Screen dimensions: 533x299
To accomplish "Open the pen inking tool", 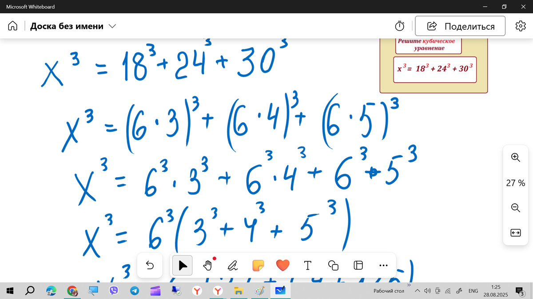I will [x=233, y=265].
